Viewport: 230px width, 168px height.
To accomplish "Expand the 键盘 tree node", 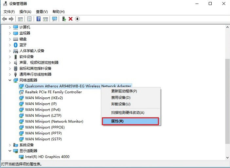I will tap(10, 39).
